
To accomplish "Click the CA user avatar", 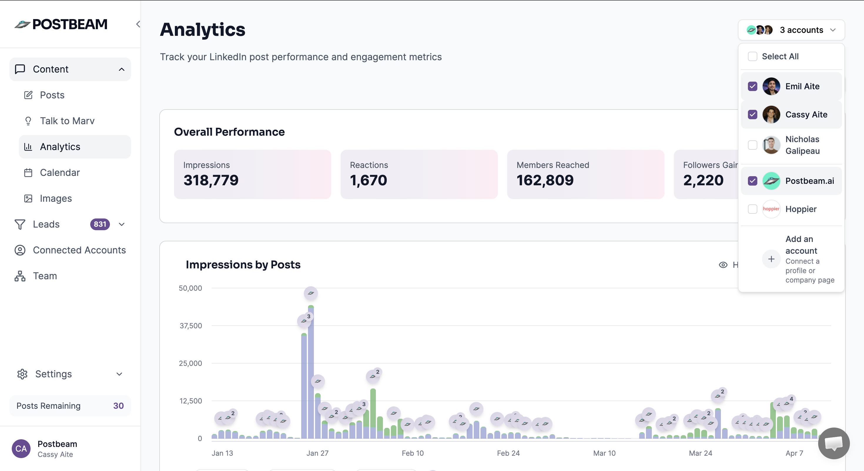I will (x=21, y=449).
